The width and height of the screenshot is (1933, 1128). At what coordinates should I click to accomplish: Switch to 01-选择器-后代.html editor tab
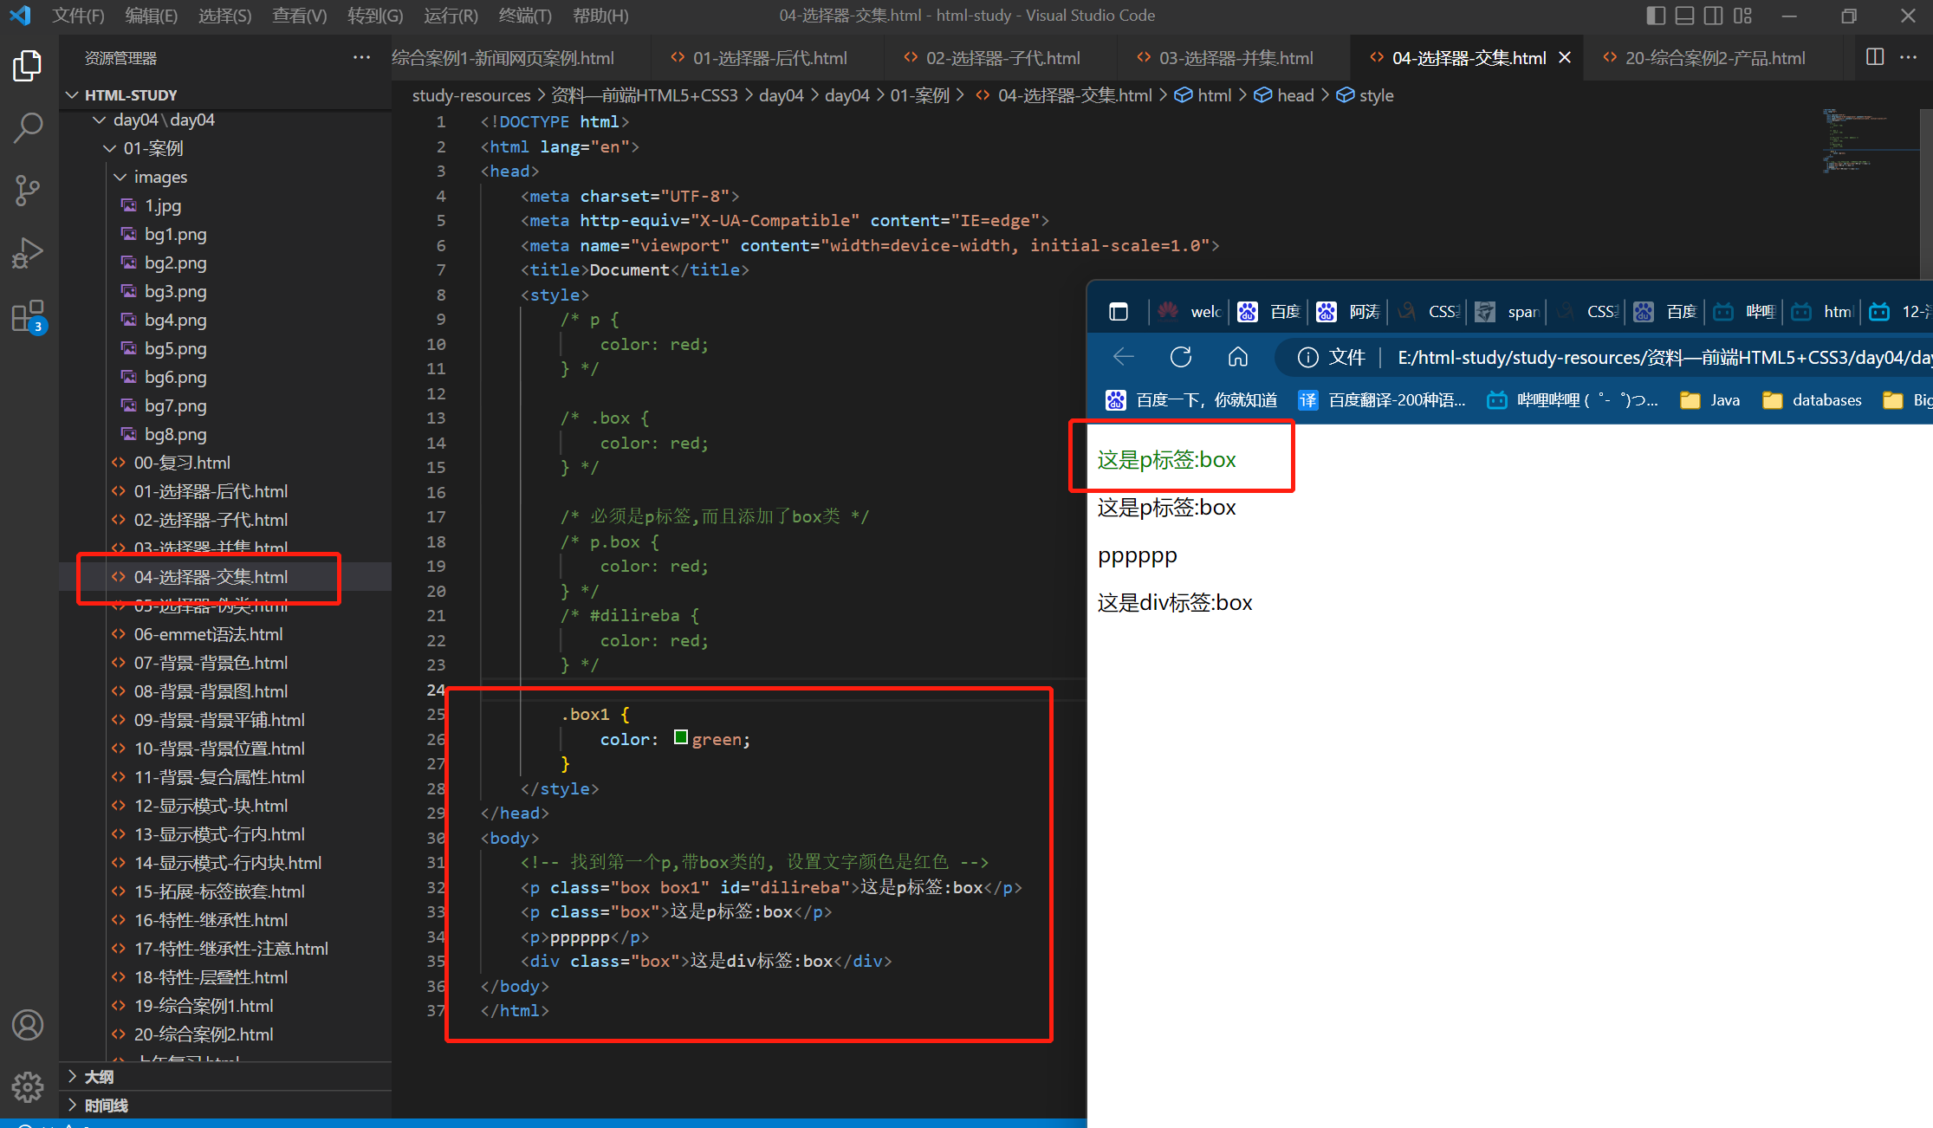[x=768, y=58]
